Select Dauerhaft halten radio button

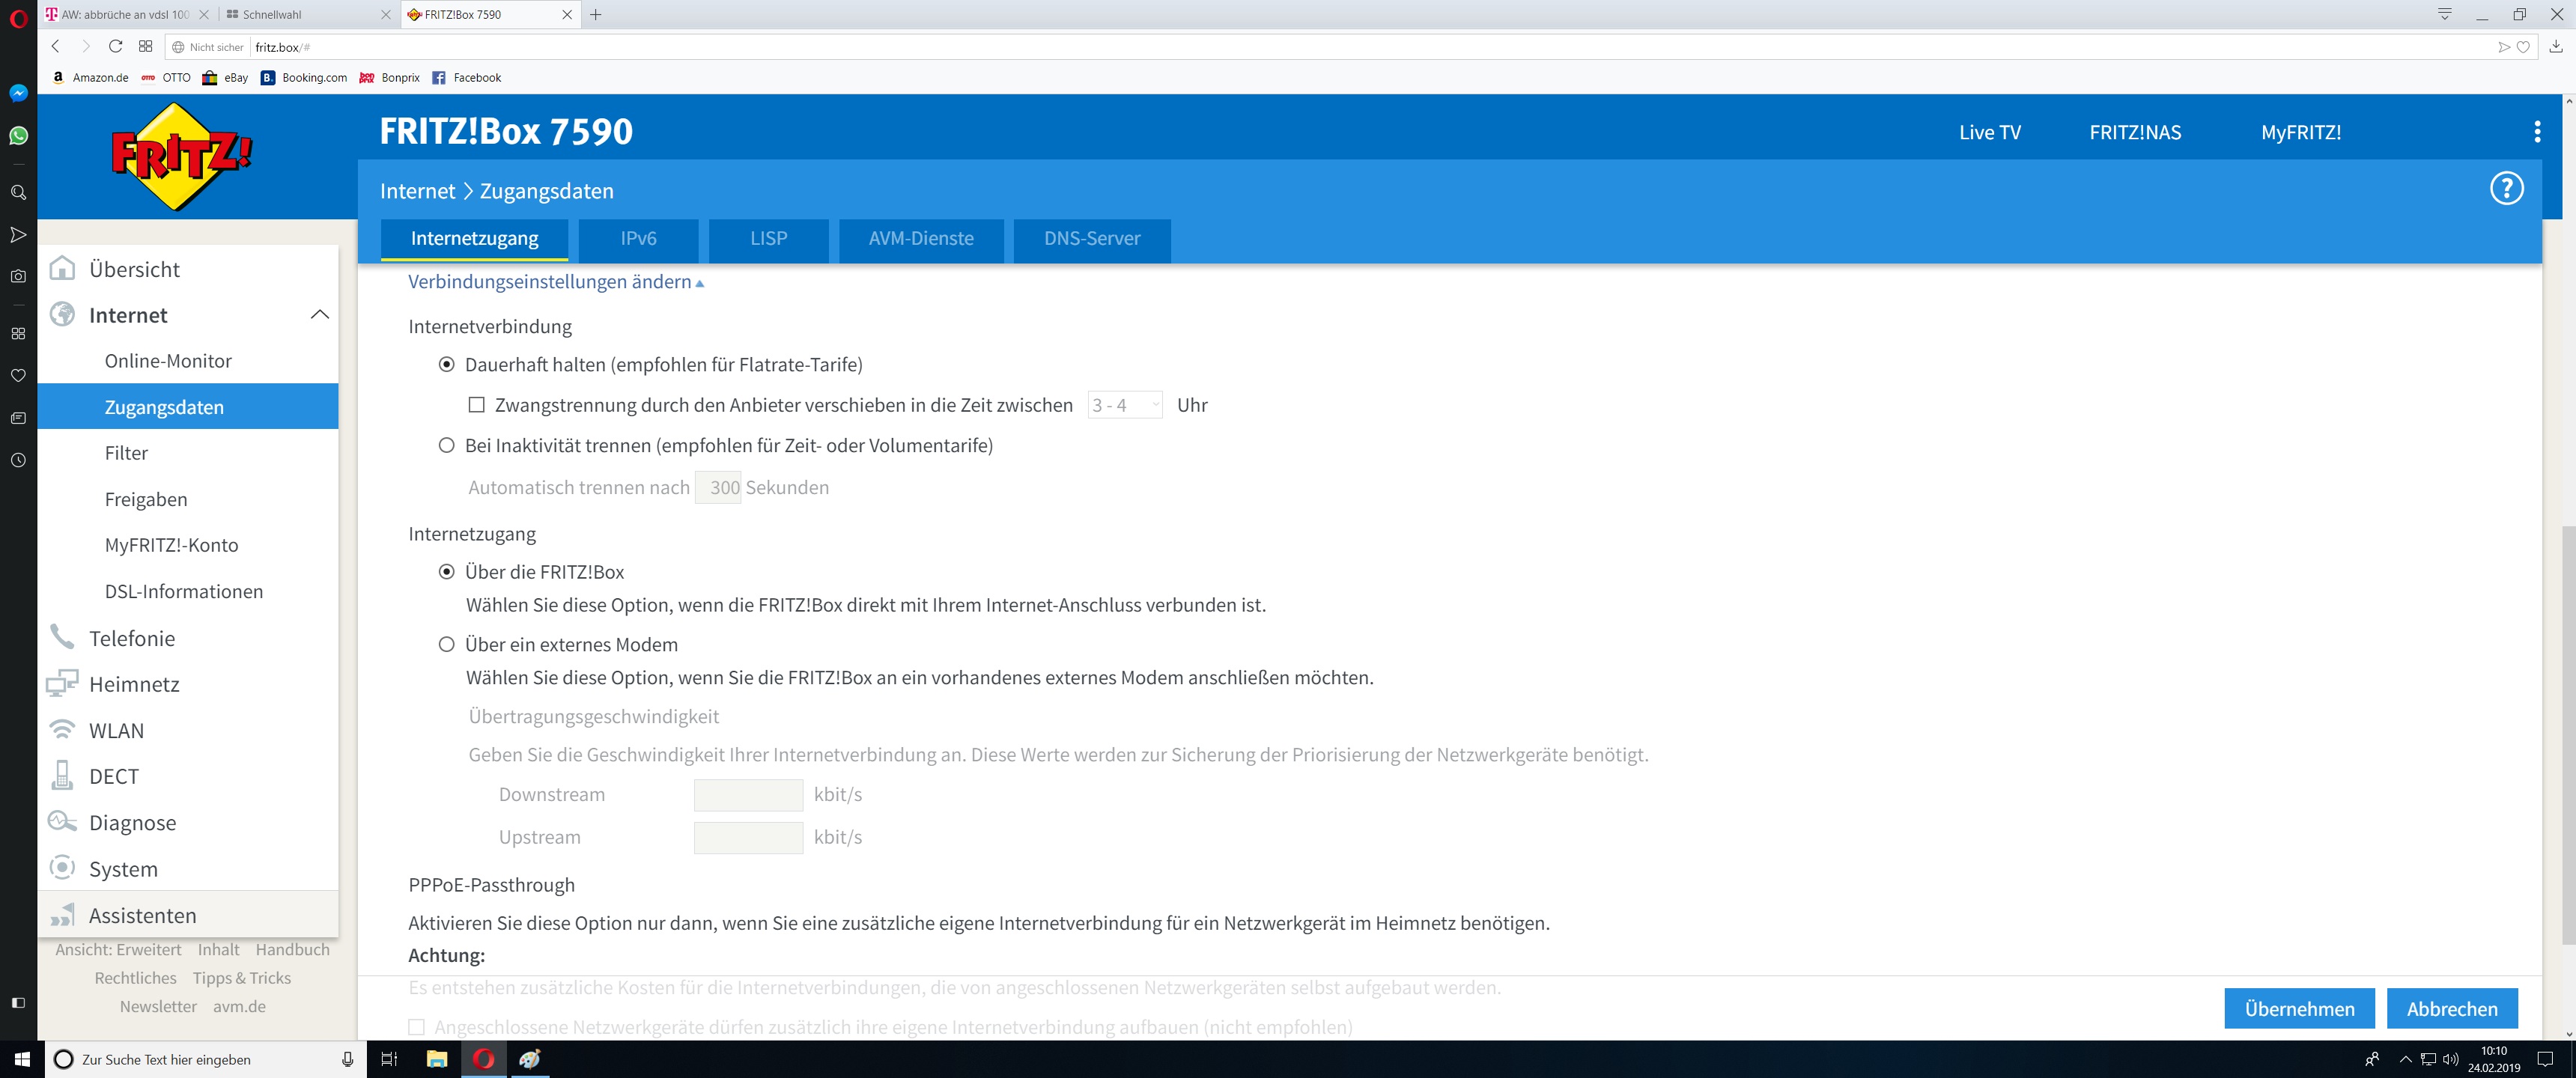447,364
